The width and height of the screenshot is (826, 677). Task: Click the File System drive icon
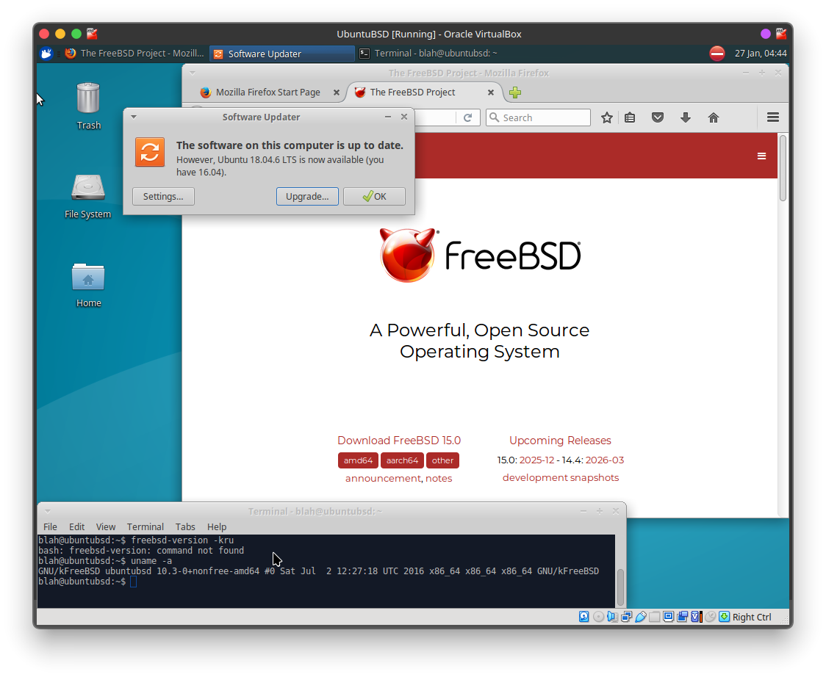tap(88, 187)
